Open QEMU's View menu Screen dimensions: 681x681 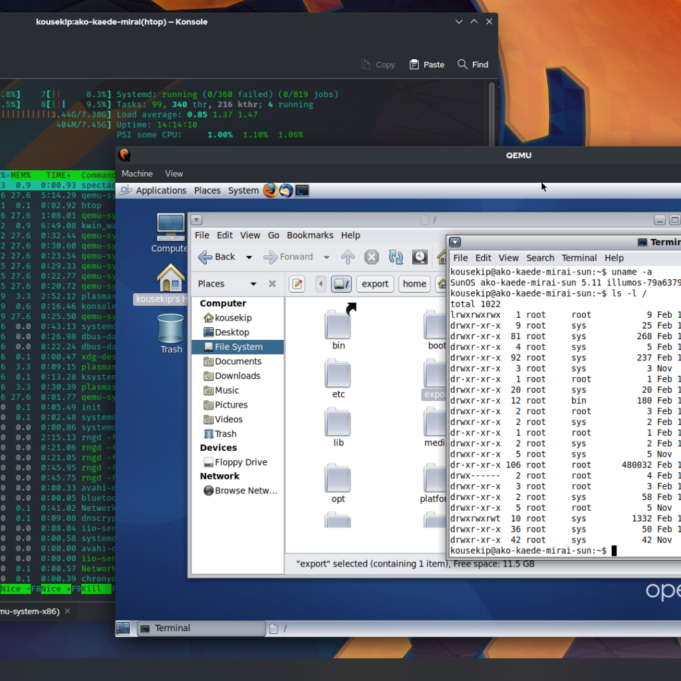[x=174, y=174]
